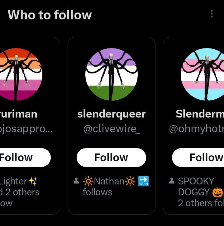The image size is (224, 226).
Task: Open the slenderqueer display name
Action: [111, 114]
